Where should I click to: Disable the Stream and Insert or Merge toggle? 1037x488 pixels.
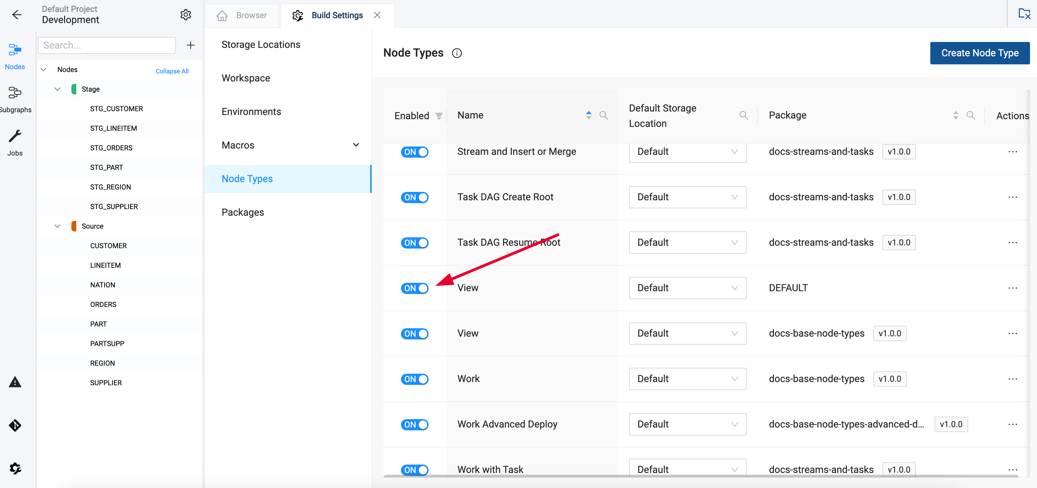click(x=415, y=152)
